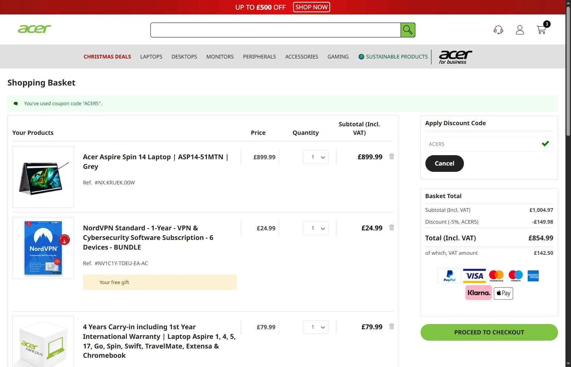Viewport: 571px width, 367px height.
Task: Remove Acer Aspire Spin 14 with trash icon
Action: (392, 156)
